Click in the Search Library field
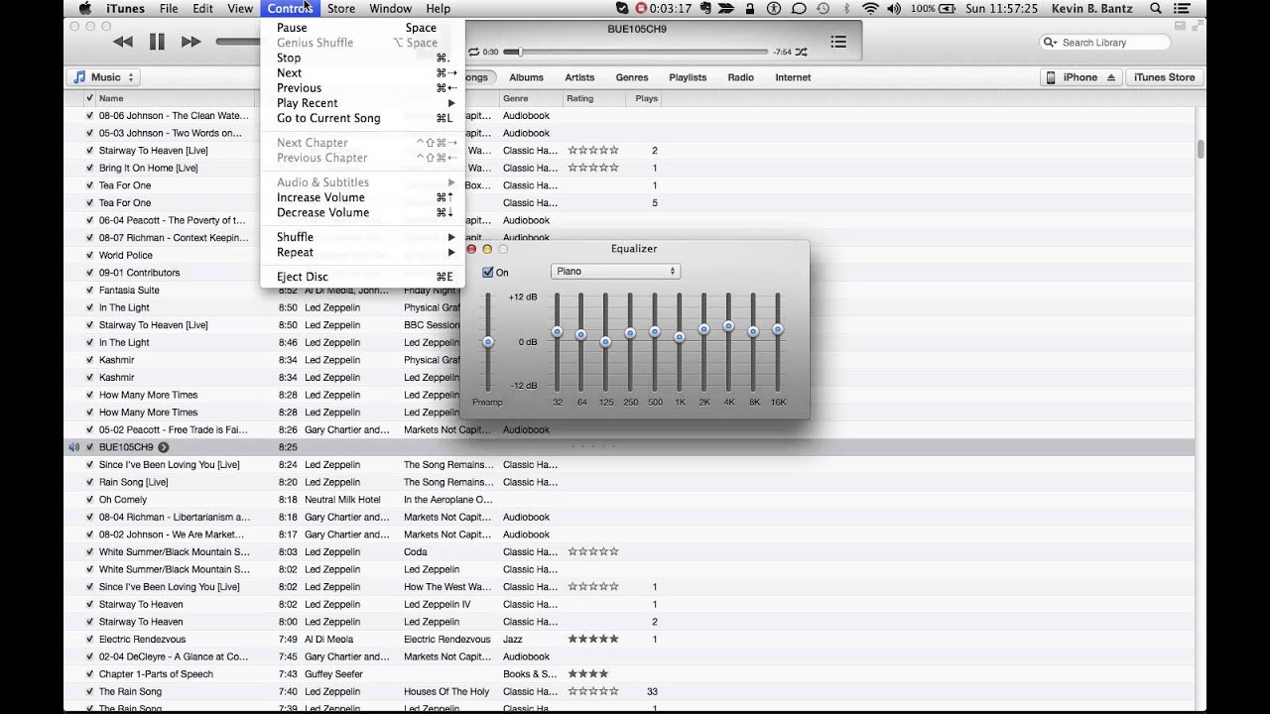This screenshot has width=1270, height=714. pos(1105,43)
